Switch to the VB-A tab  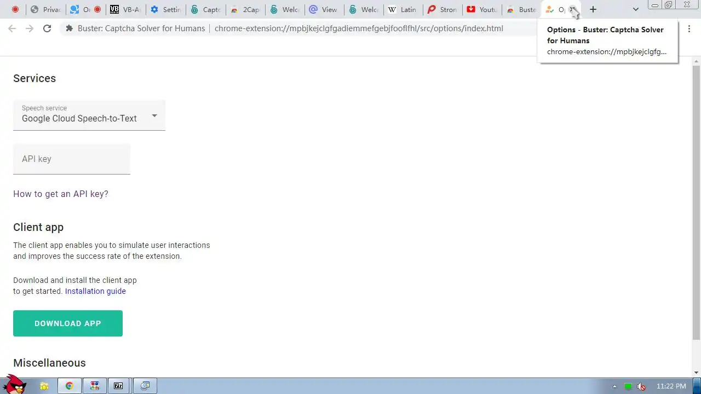(125, 9)
